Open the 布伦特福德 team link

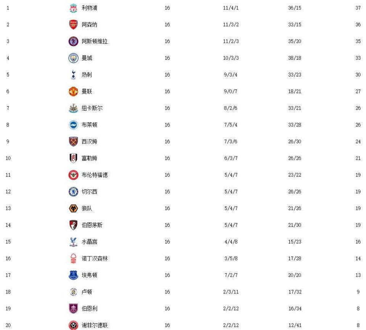(95, 175)
